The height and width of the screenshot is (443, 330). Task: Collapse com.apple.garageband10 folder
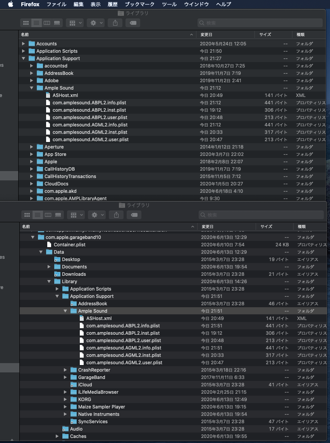tap(33, 237)
